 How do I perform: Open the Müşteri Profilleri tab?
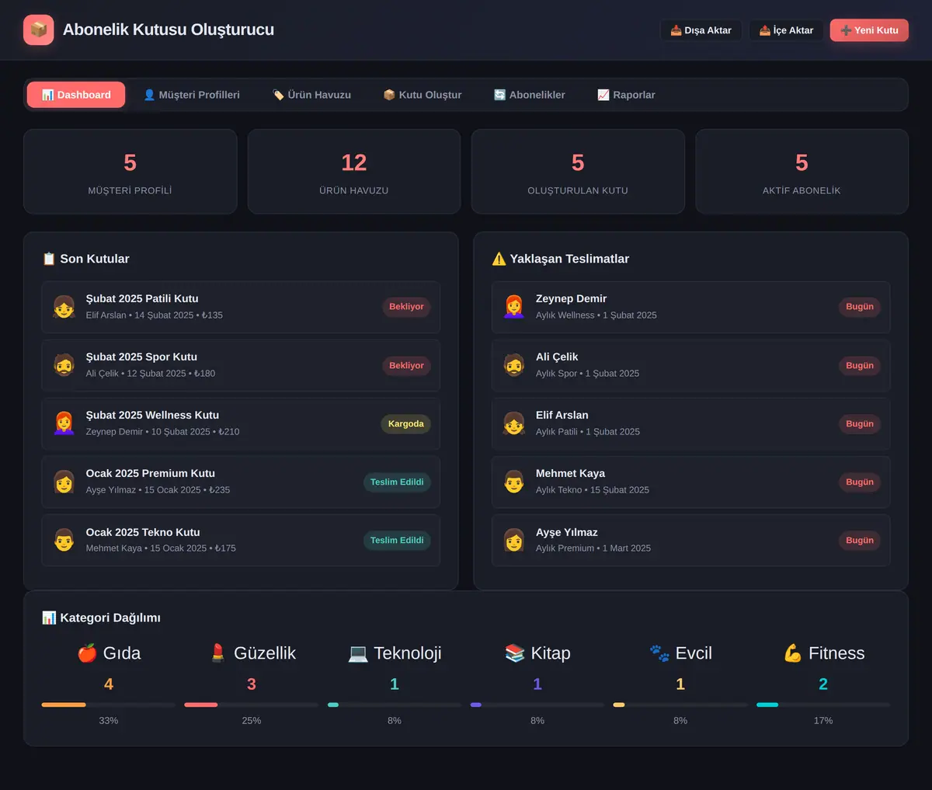[x=192, y=95]
